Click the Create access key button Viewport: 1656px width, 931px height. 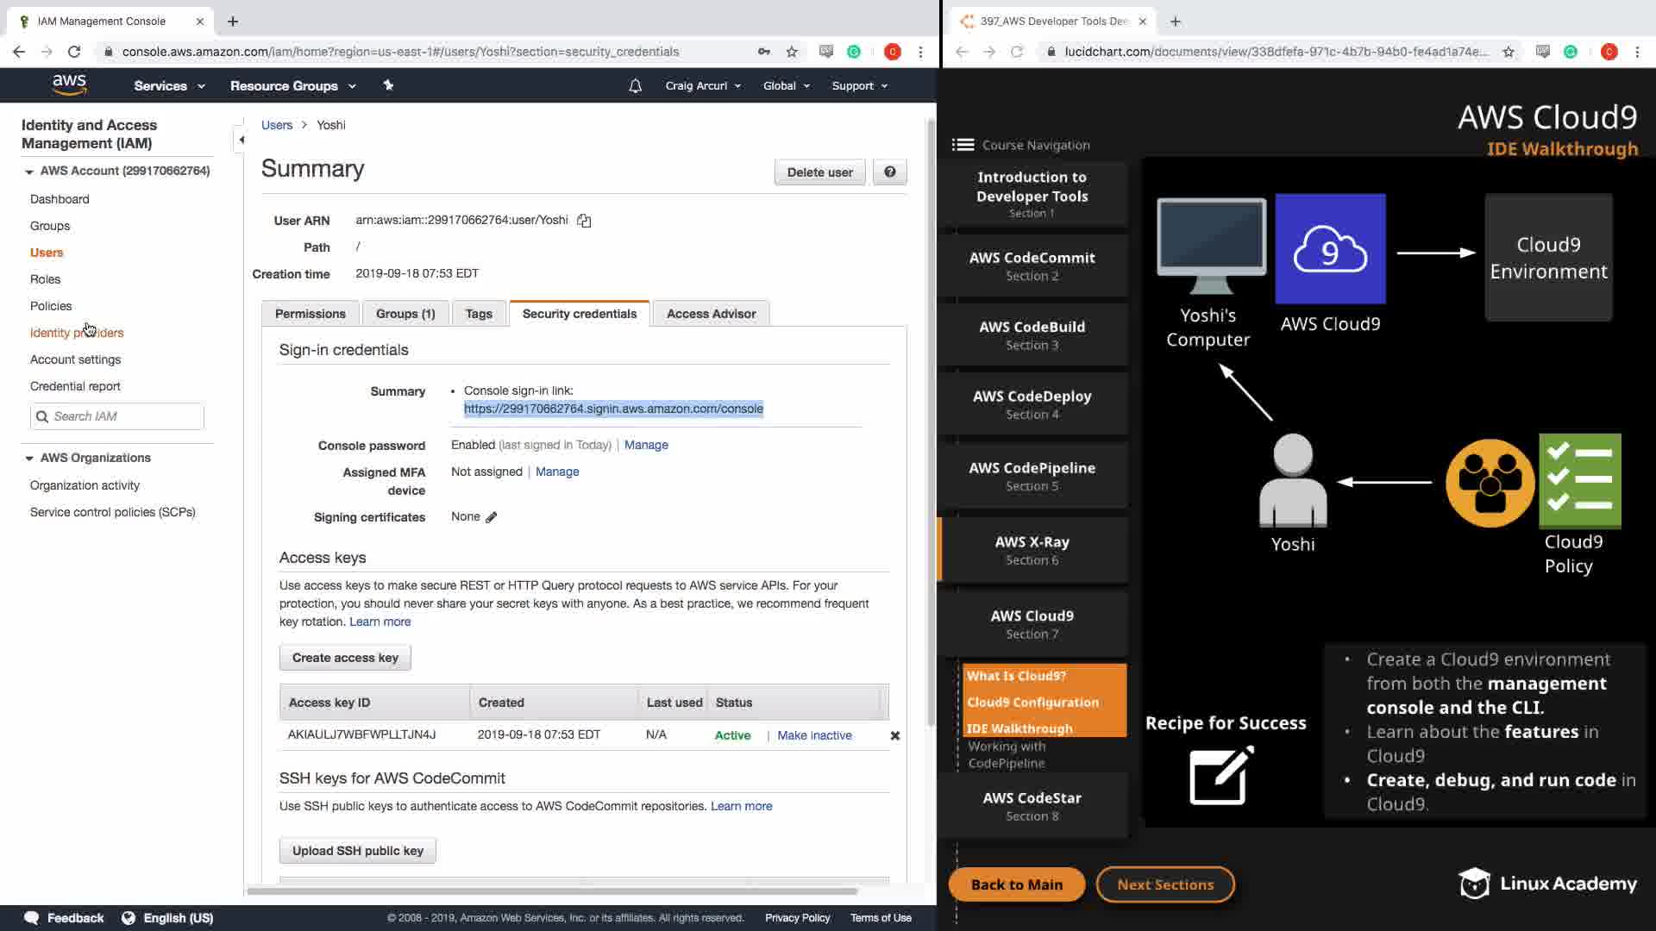[x=345, y=658]
